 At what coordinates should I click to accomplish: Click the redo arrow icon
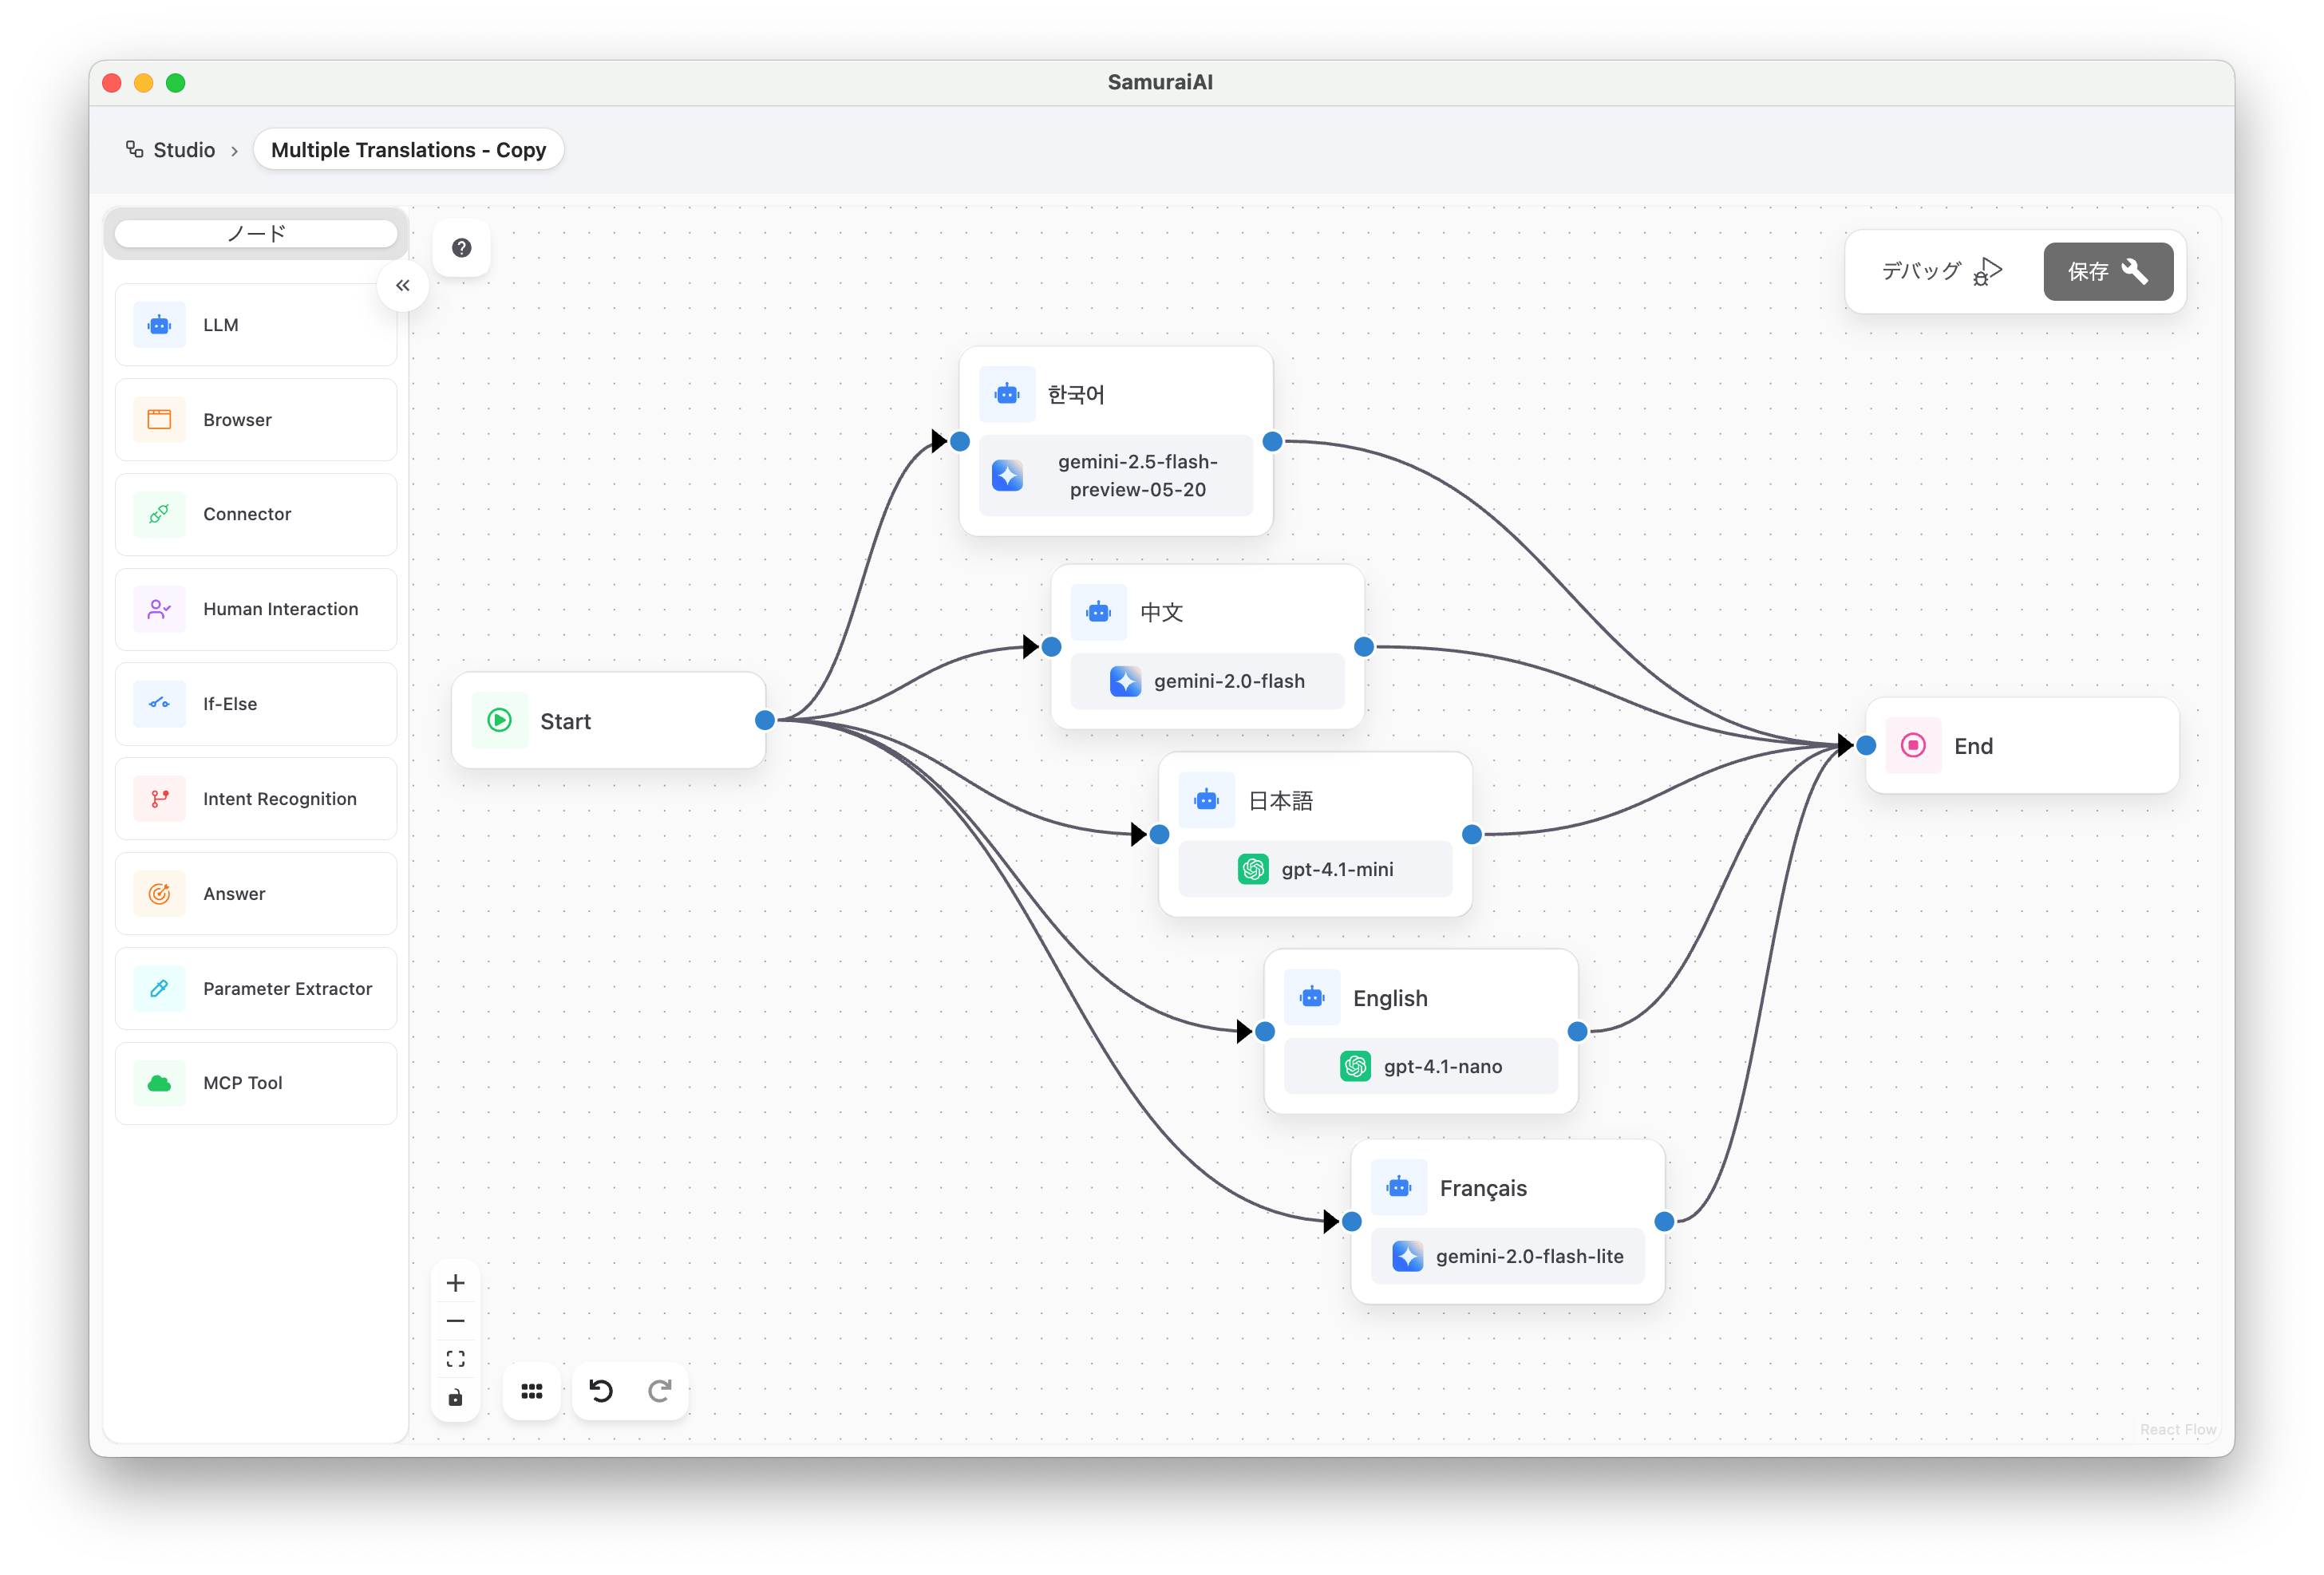click(x=659, y=1391)
